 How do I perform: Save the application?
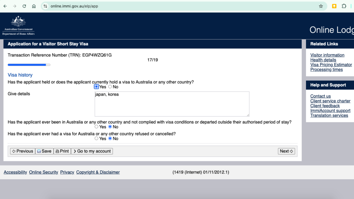click(44, 151)
